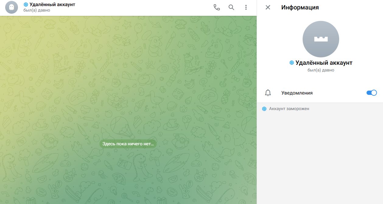Select the Удалённый аккаунт name in info panel

click(324, 63)
